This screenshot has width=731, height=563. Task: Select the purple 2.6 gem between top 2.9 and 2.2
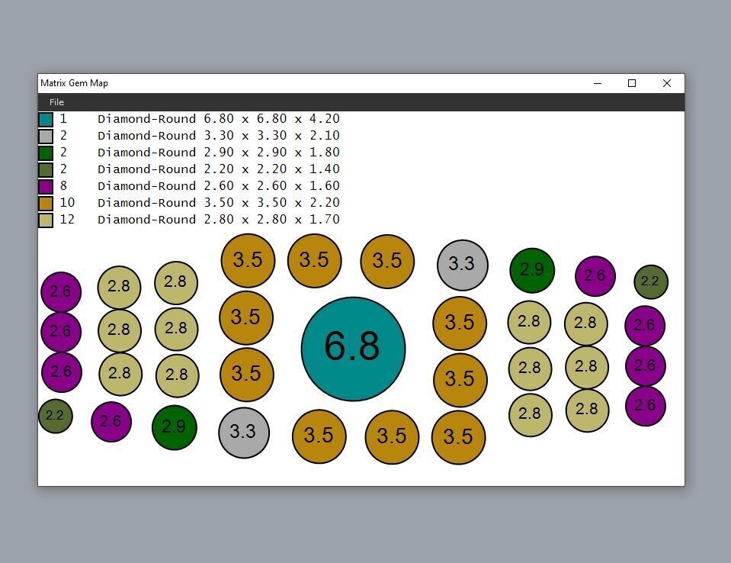[x=595, y=276]
